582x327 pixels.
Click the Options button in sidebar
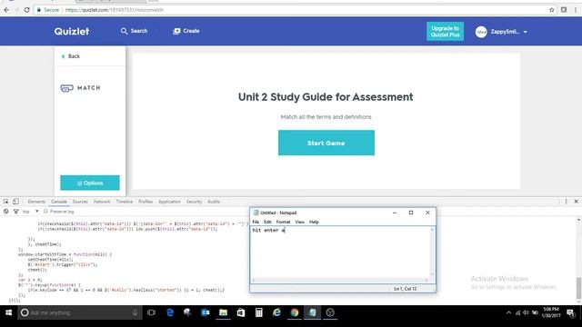tap(90, 183)
